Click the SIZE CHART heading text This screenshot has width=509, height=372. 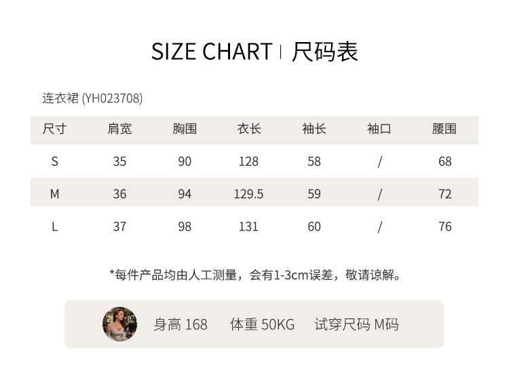(211, 52)
